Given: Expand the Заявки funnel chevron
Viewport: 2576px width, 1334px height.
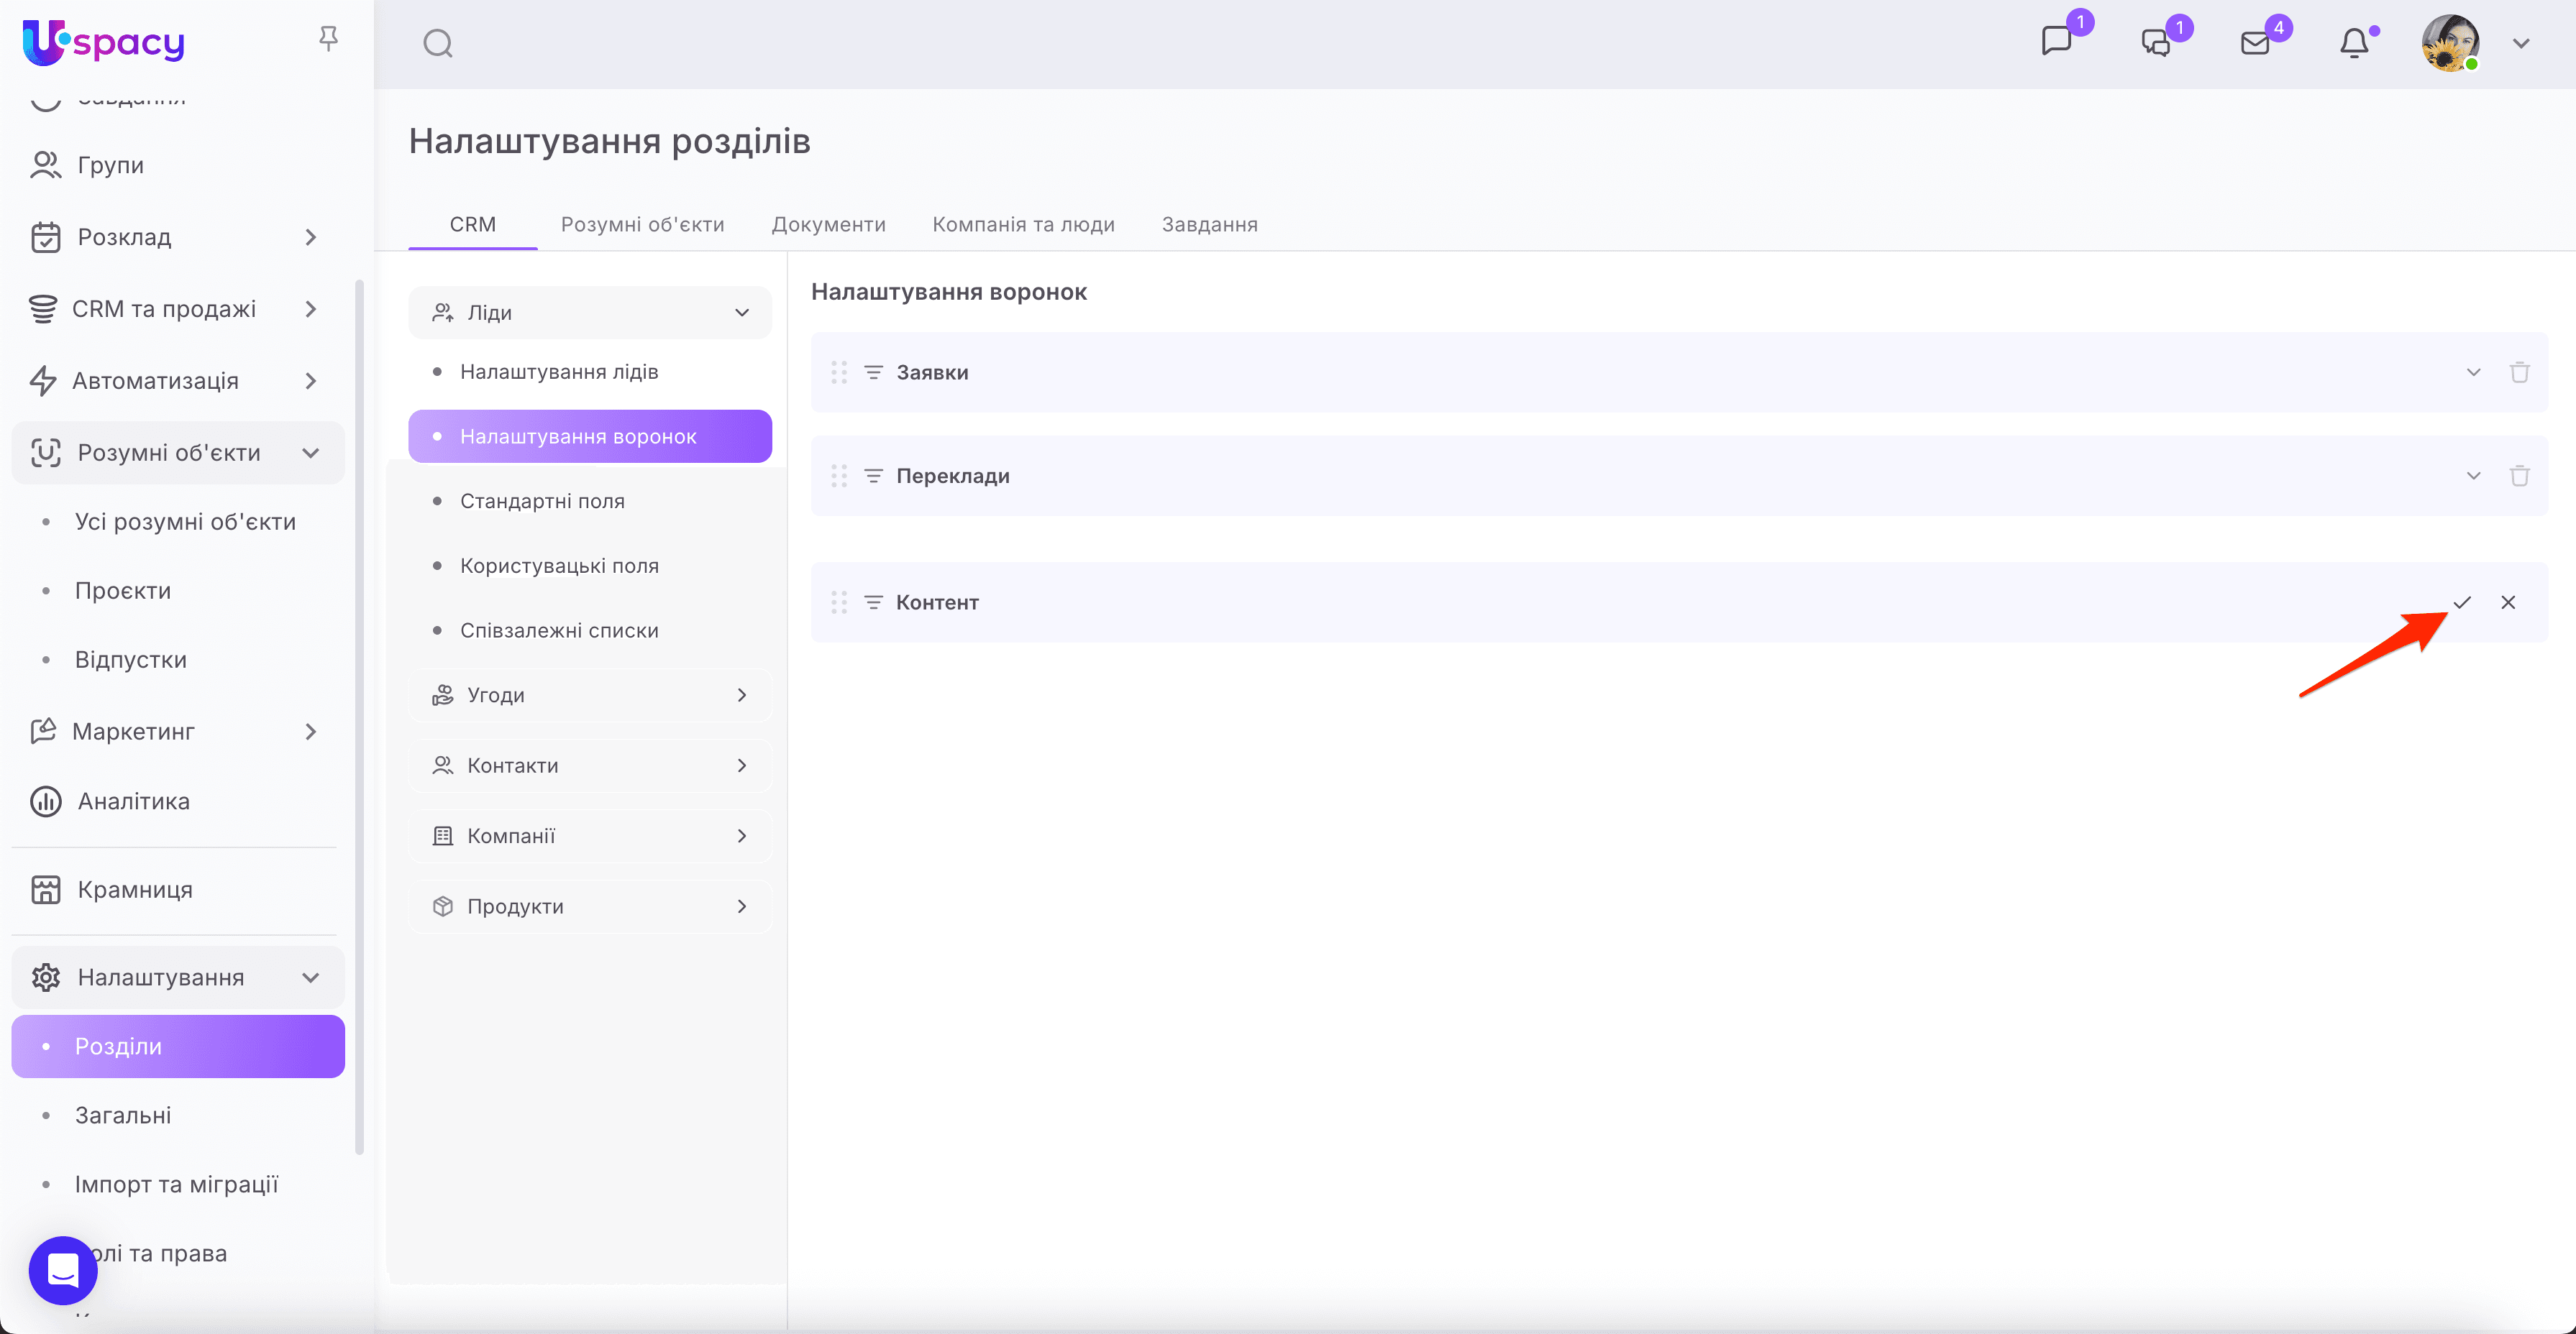Looking at the screenshot, I should coord(2473,373).
